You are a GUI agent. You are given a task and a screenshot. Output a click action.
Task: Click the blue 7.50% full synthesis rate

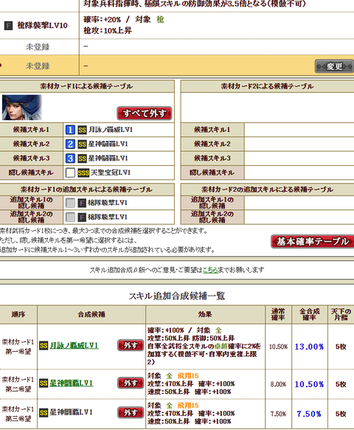[309, 414]
